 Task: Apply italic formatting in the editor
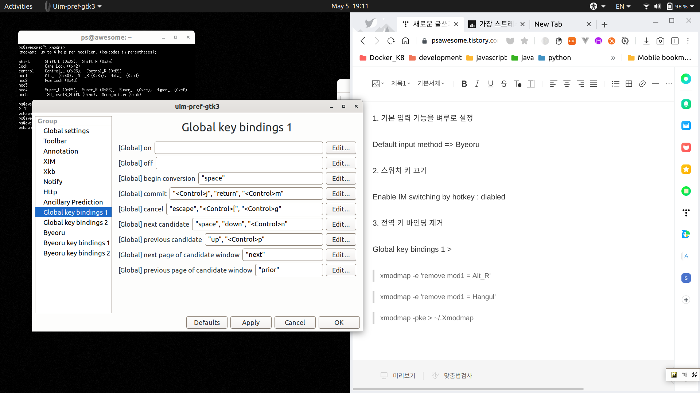477,84
